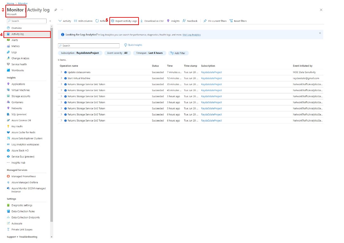Image resolution: width=344 pixels, height=243 pixels.
Task: Open Private Link Scopes
Action: tap(22, 230)
